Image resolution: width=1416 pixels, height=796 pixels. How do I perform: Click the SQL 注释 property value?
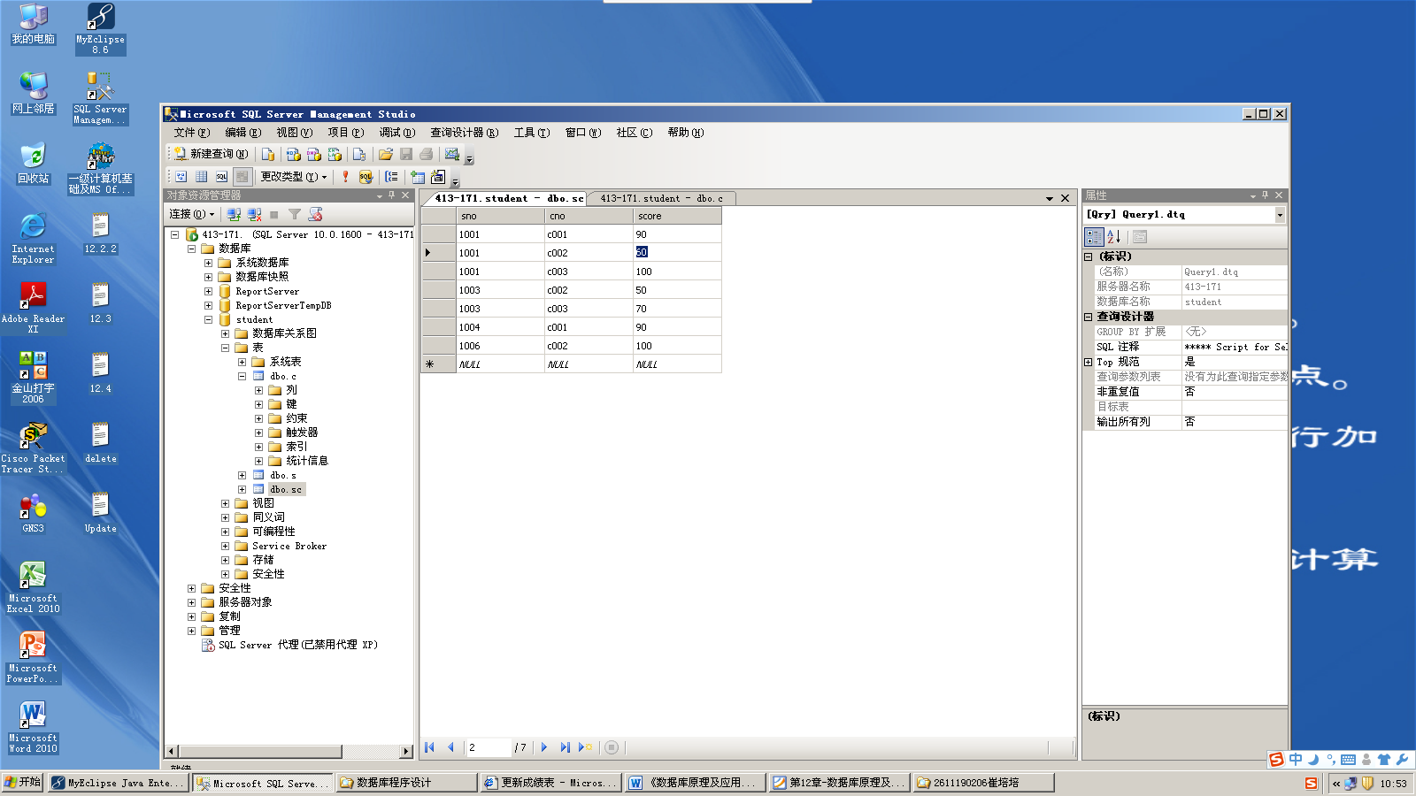(x=1235, y=347)
